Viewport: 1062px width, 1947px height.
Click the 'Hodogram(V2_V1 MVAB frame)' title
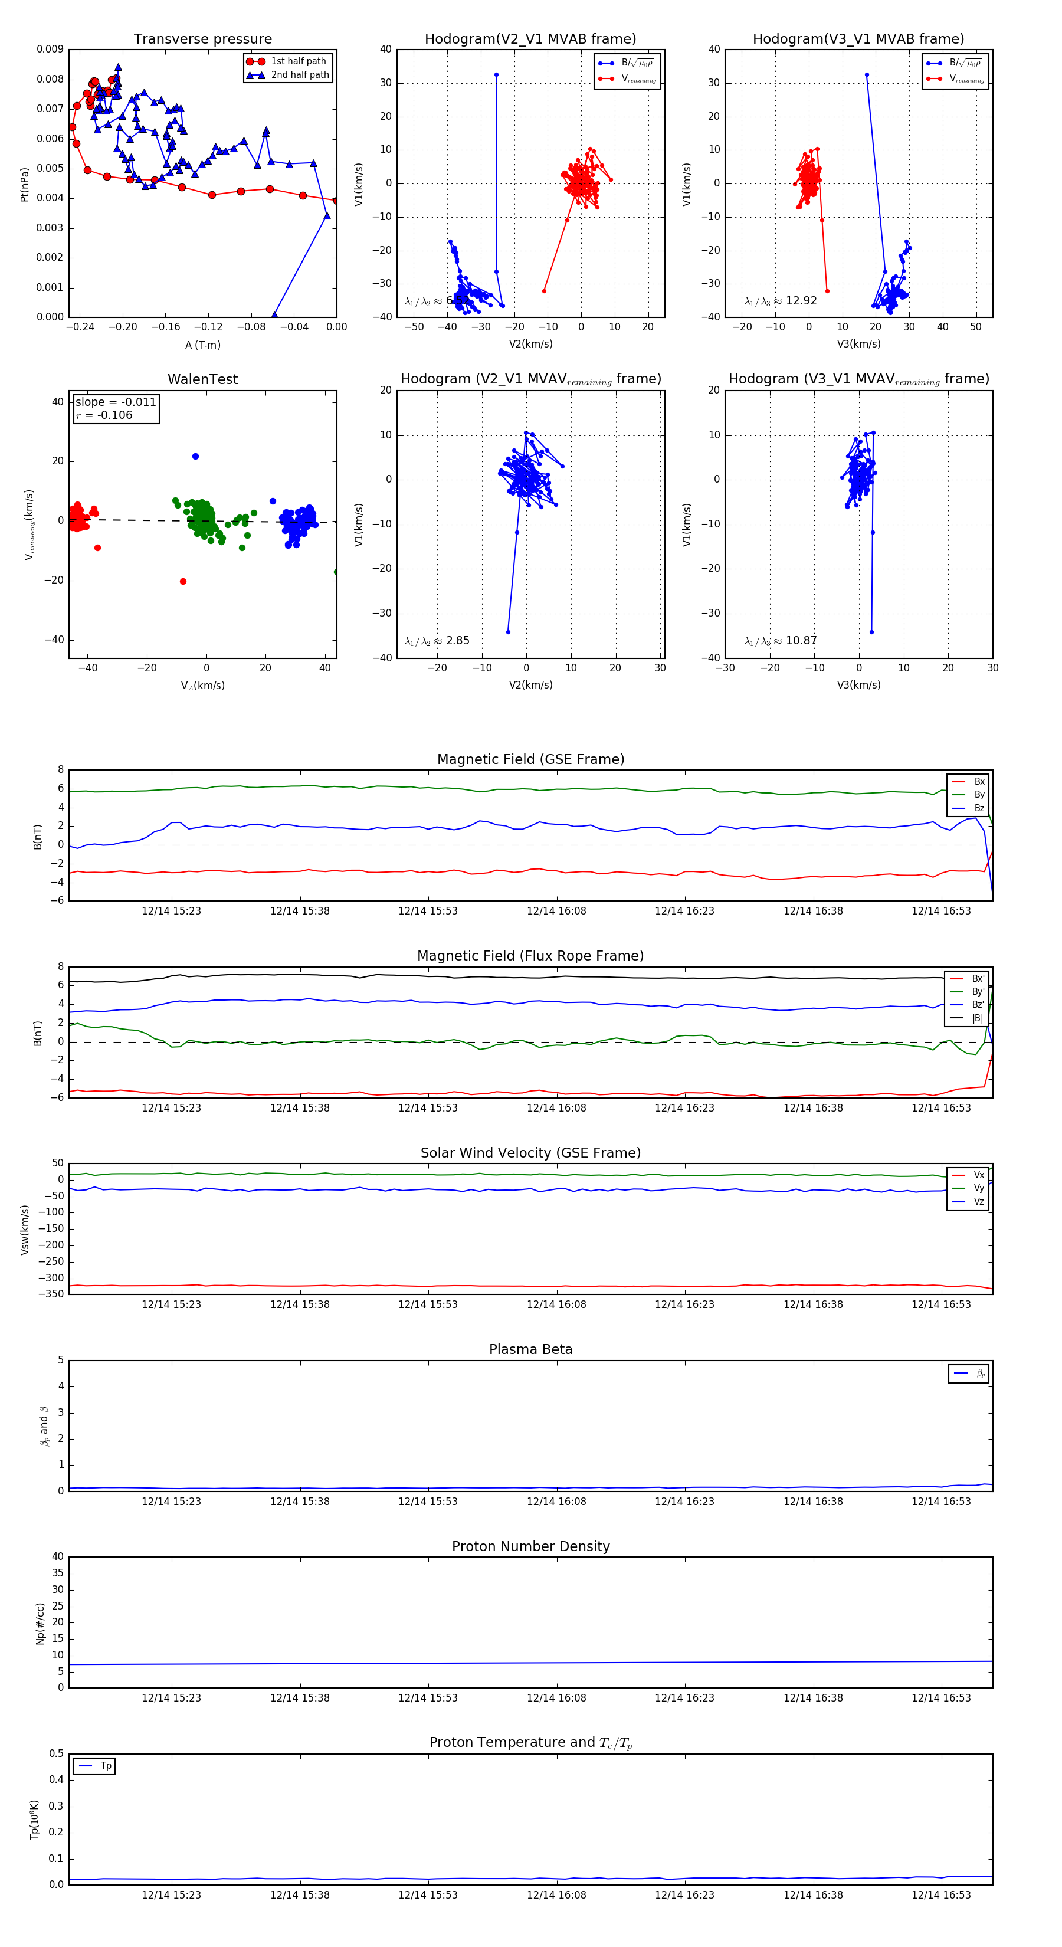(x=530, y=40)
